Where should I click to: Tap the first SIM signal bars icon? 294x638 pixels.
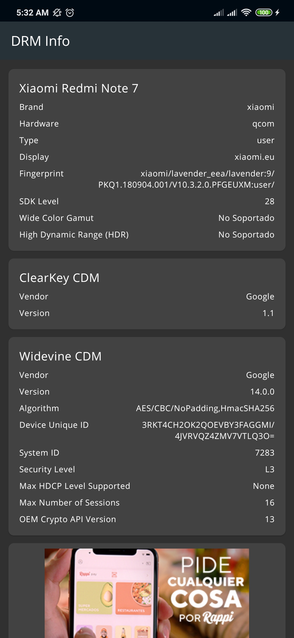[219, 13]
